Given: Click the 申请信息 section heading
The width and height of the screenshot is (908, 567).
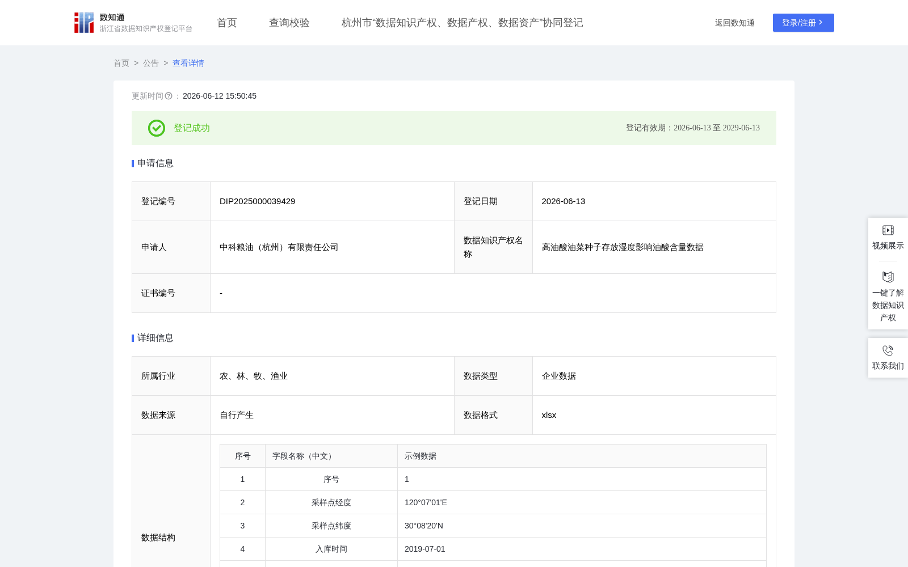Looking at the screenshot, I should point(155,163).
